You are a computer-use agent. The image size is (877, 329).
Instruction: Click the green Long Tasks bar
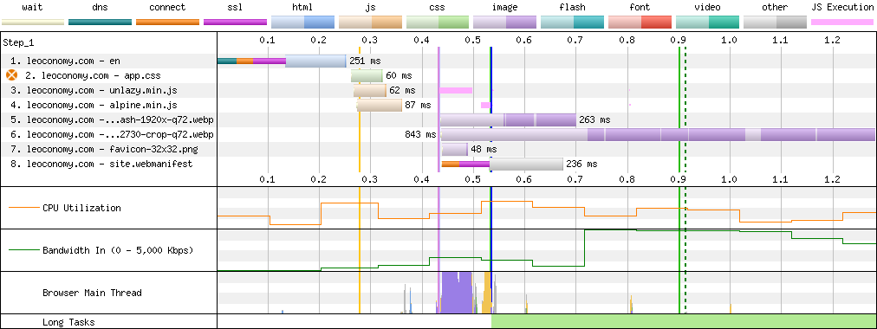[684, 322]
